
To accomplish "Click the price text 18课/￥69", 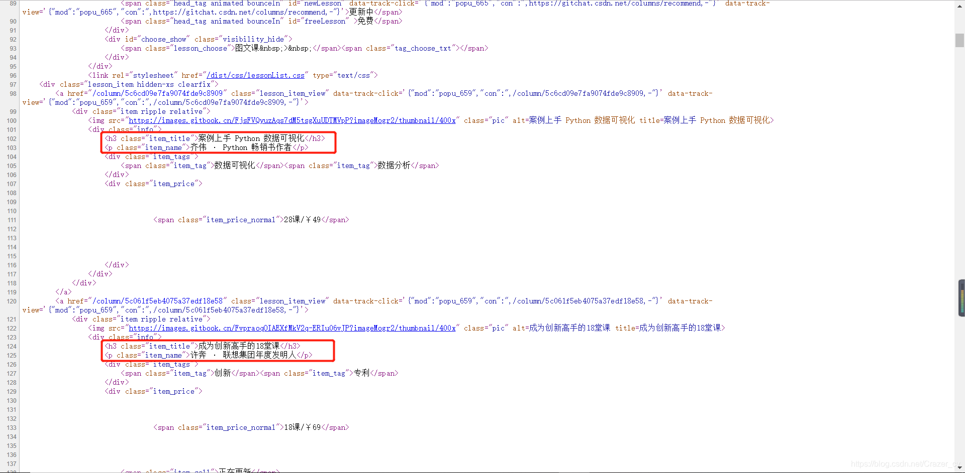I will [302, 427].
